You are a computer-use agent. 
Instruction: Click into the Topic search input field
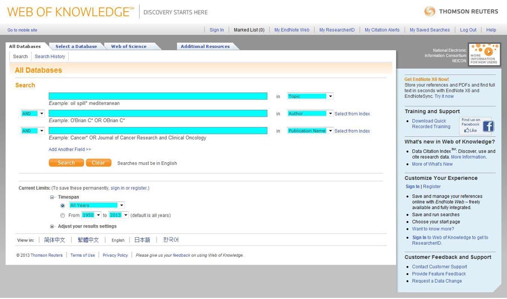tap(158, 96)
